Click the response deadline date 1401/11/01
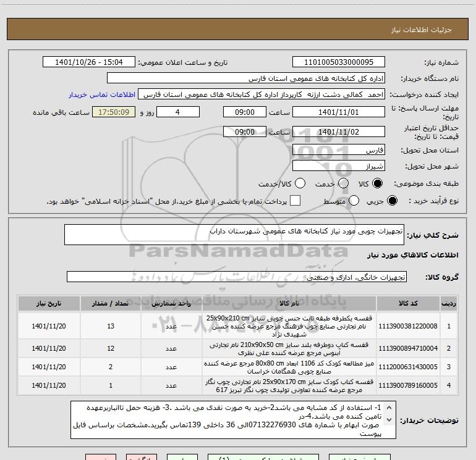This screenshot has width=476, height=460. (x=339, y=112)
